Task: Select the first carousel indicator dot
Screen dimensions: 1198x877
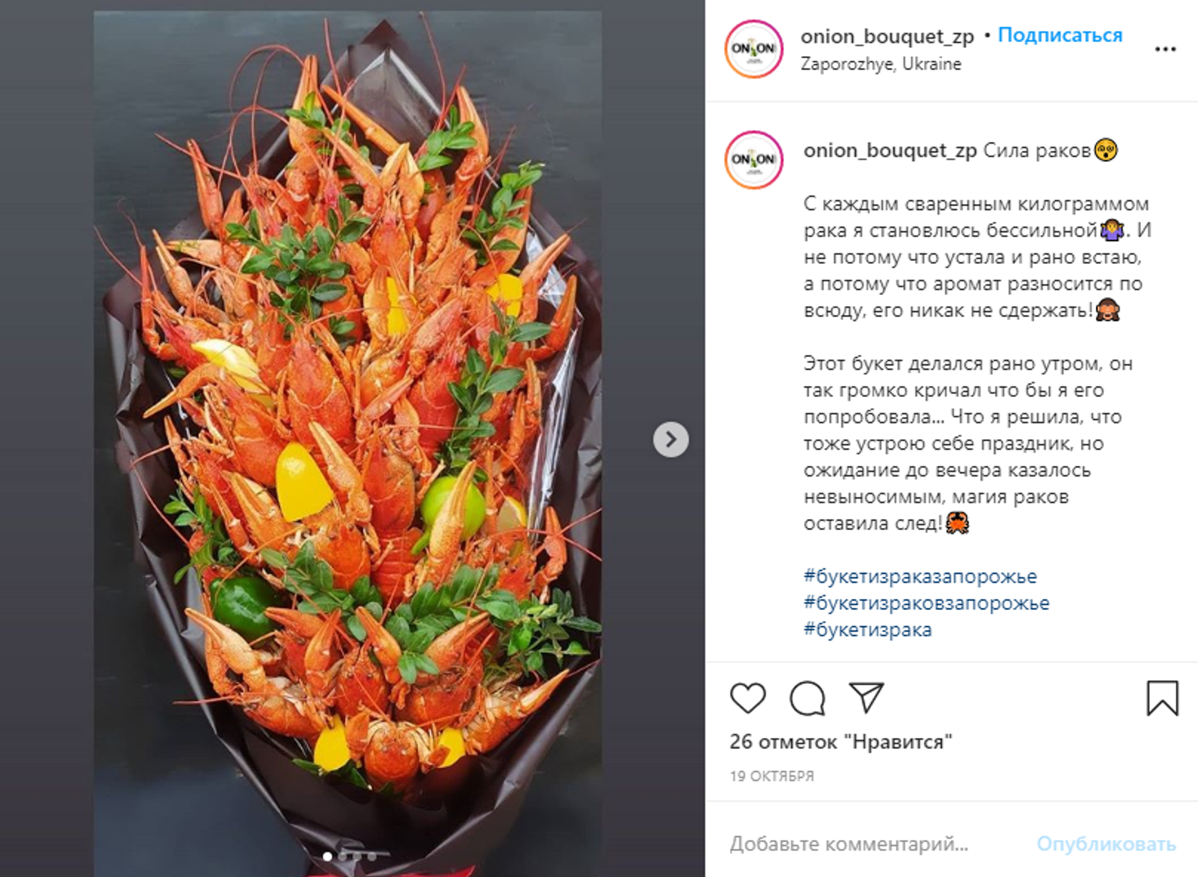Action: click(x=327, y=856)
